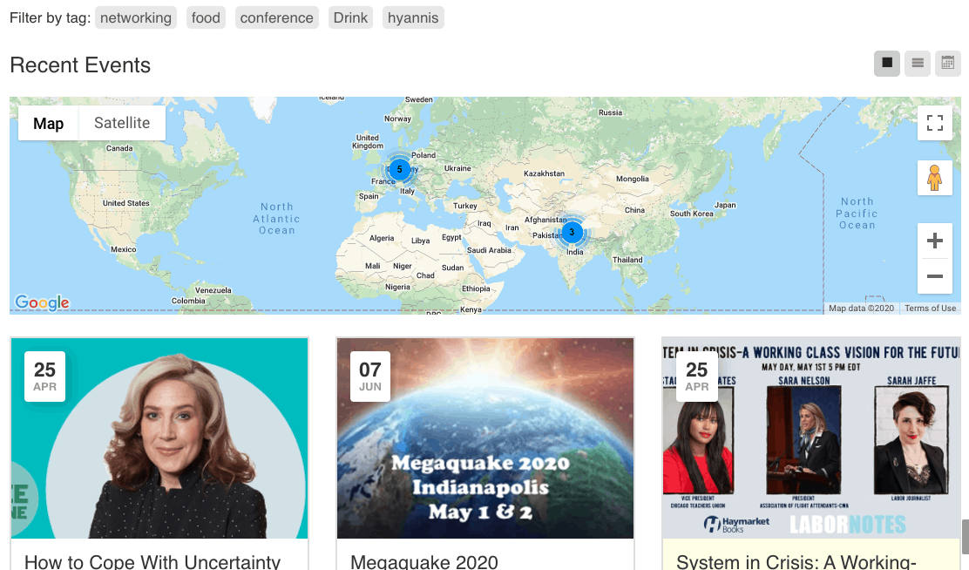
Task: Open the map Terms of Use link
Action: pyautogui.click(x=929, y=308)
